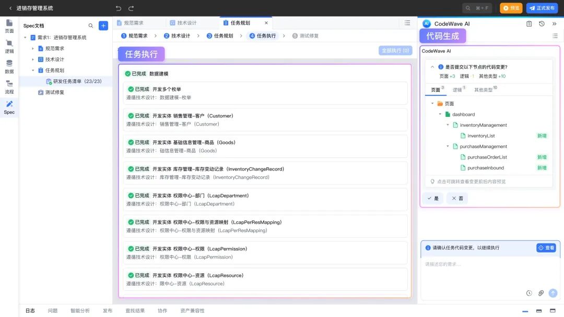The height and width of the screenshot is (317, 564).
Task: Collapse the dashboard node
Action: [x=440, y=114]
